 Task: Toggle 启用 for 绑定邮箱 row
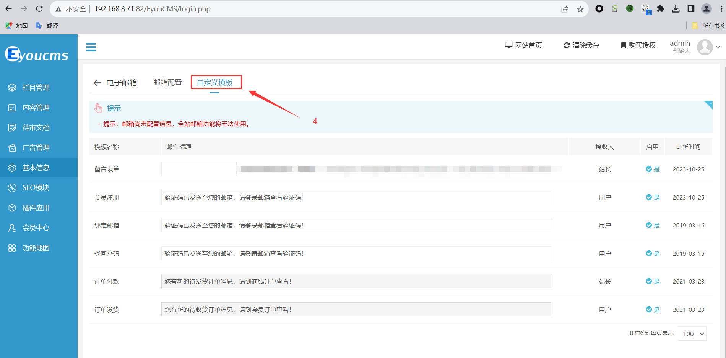click(x=653, y=225)
